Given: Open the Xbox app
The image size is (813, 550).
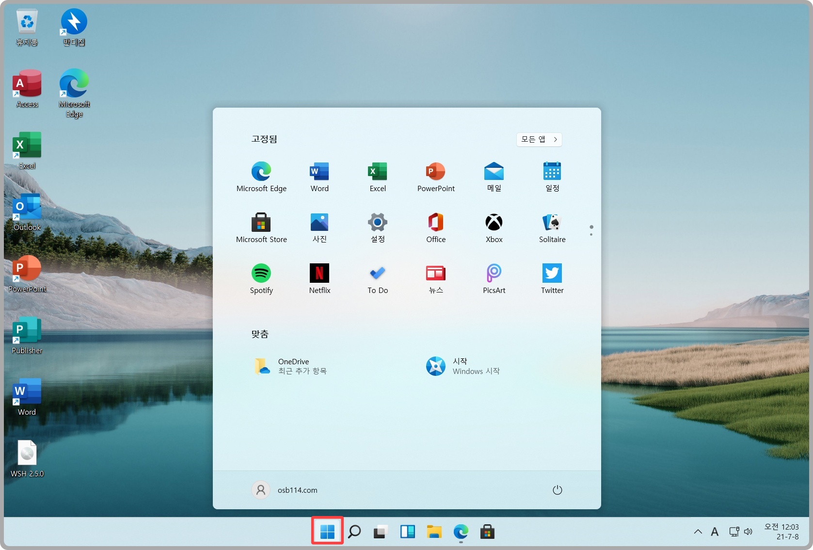Looking at the screenshot, I should 494,228.
